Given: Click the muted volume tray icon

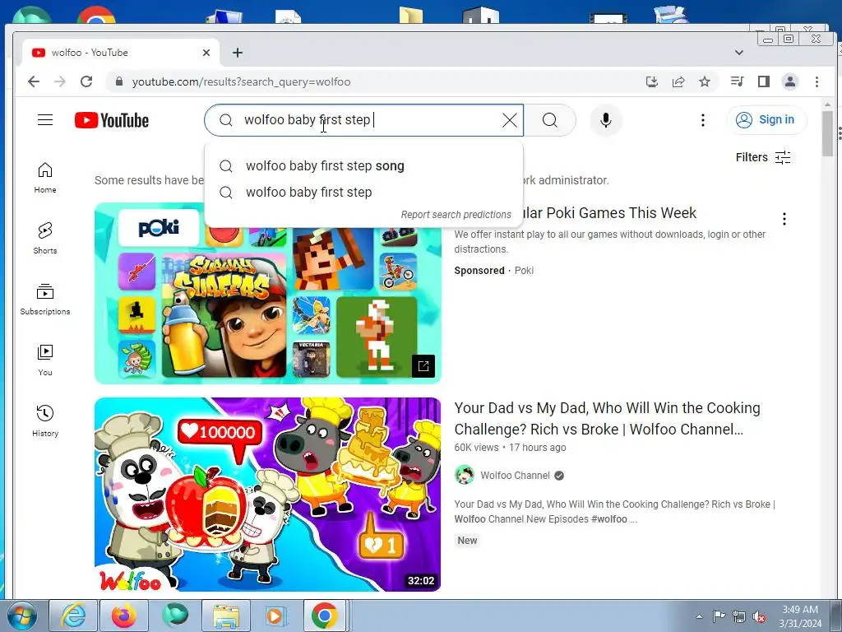Looking at the screenshot, I should pos(759,616).
